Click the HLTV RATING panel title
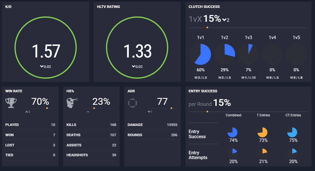Screen dimensions: 315x171 pos(108,7)
